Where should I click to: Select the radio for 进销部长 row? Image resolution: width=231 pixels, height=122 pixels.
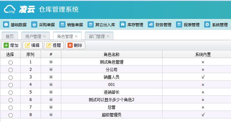10,92
